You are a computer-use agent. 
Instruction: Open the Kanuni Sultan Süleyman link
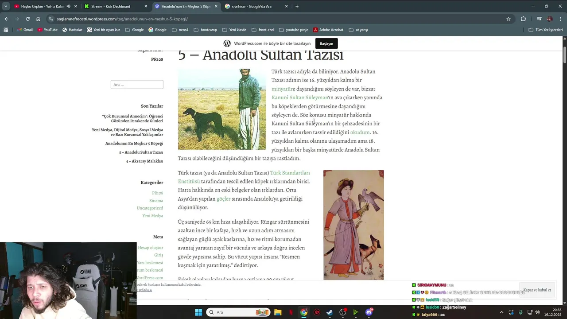pyautogui.click(x=299, y=97)
